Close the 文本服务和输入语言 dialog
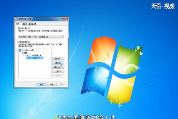 (65, 18)
